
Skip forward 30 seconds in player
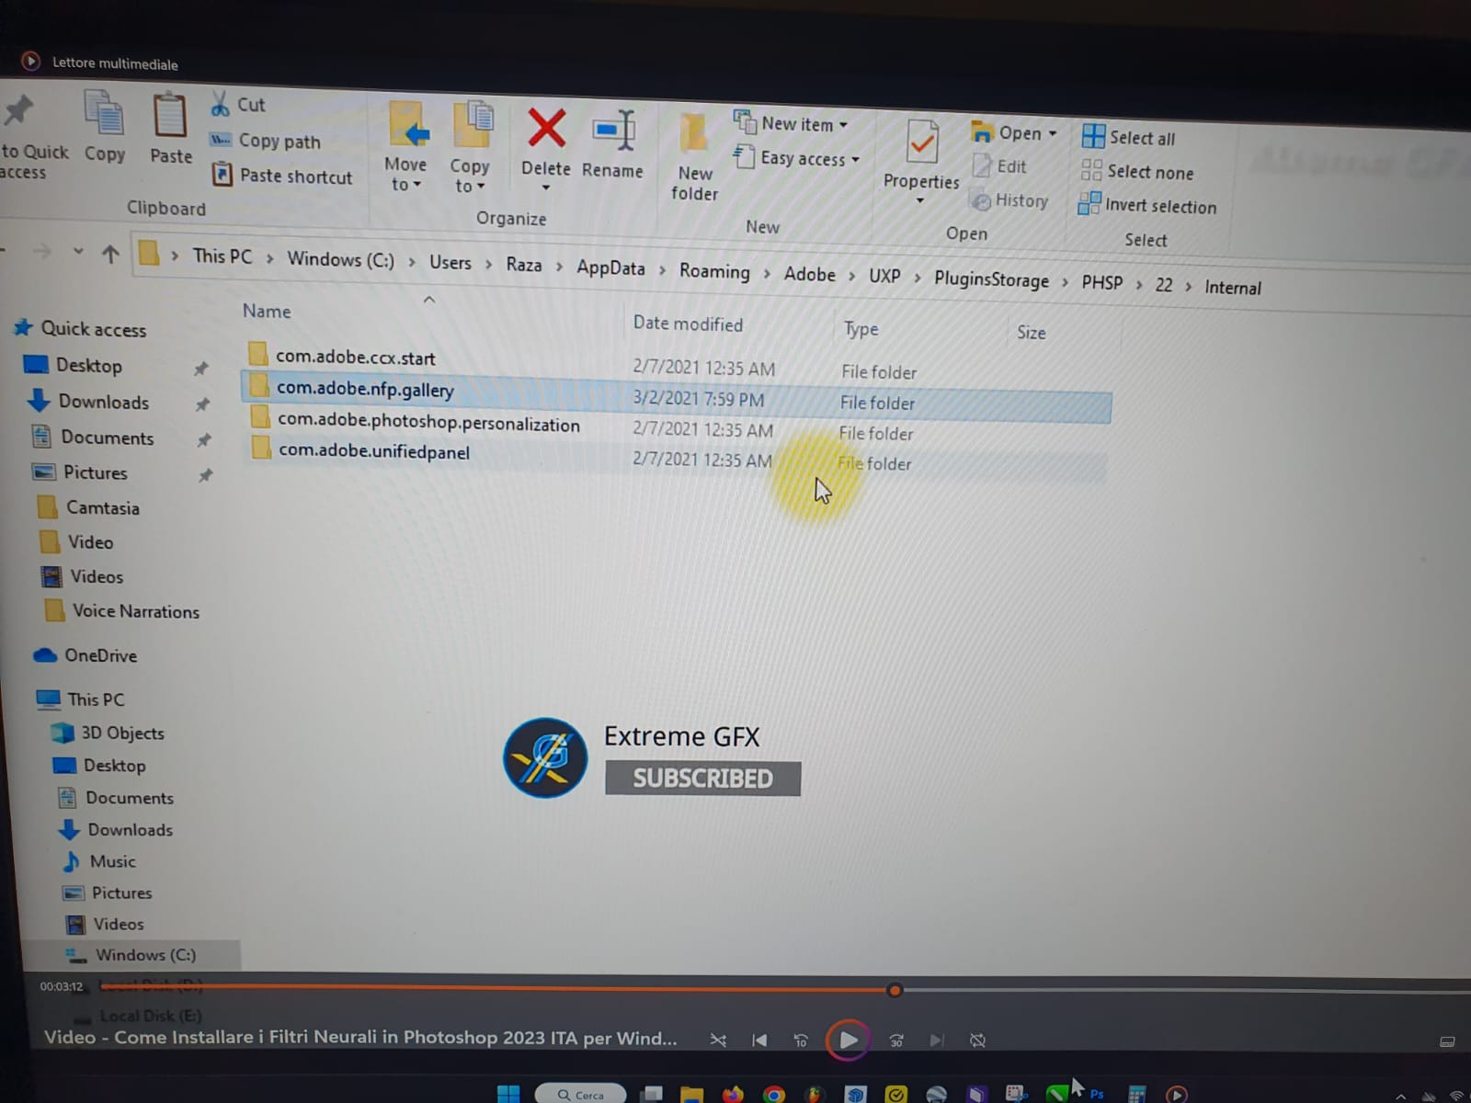(896, 1040)
